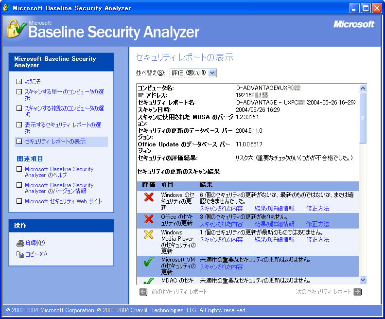The width and height of the screenshot is (385, 319).
Task: Open Microsoft Baseline Security Analyzer のバージョン情報
Action: tap(59, 188)
